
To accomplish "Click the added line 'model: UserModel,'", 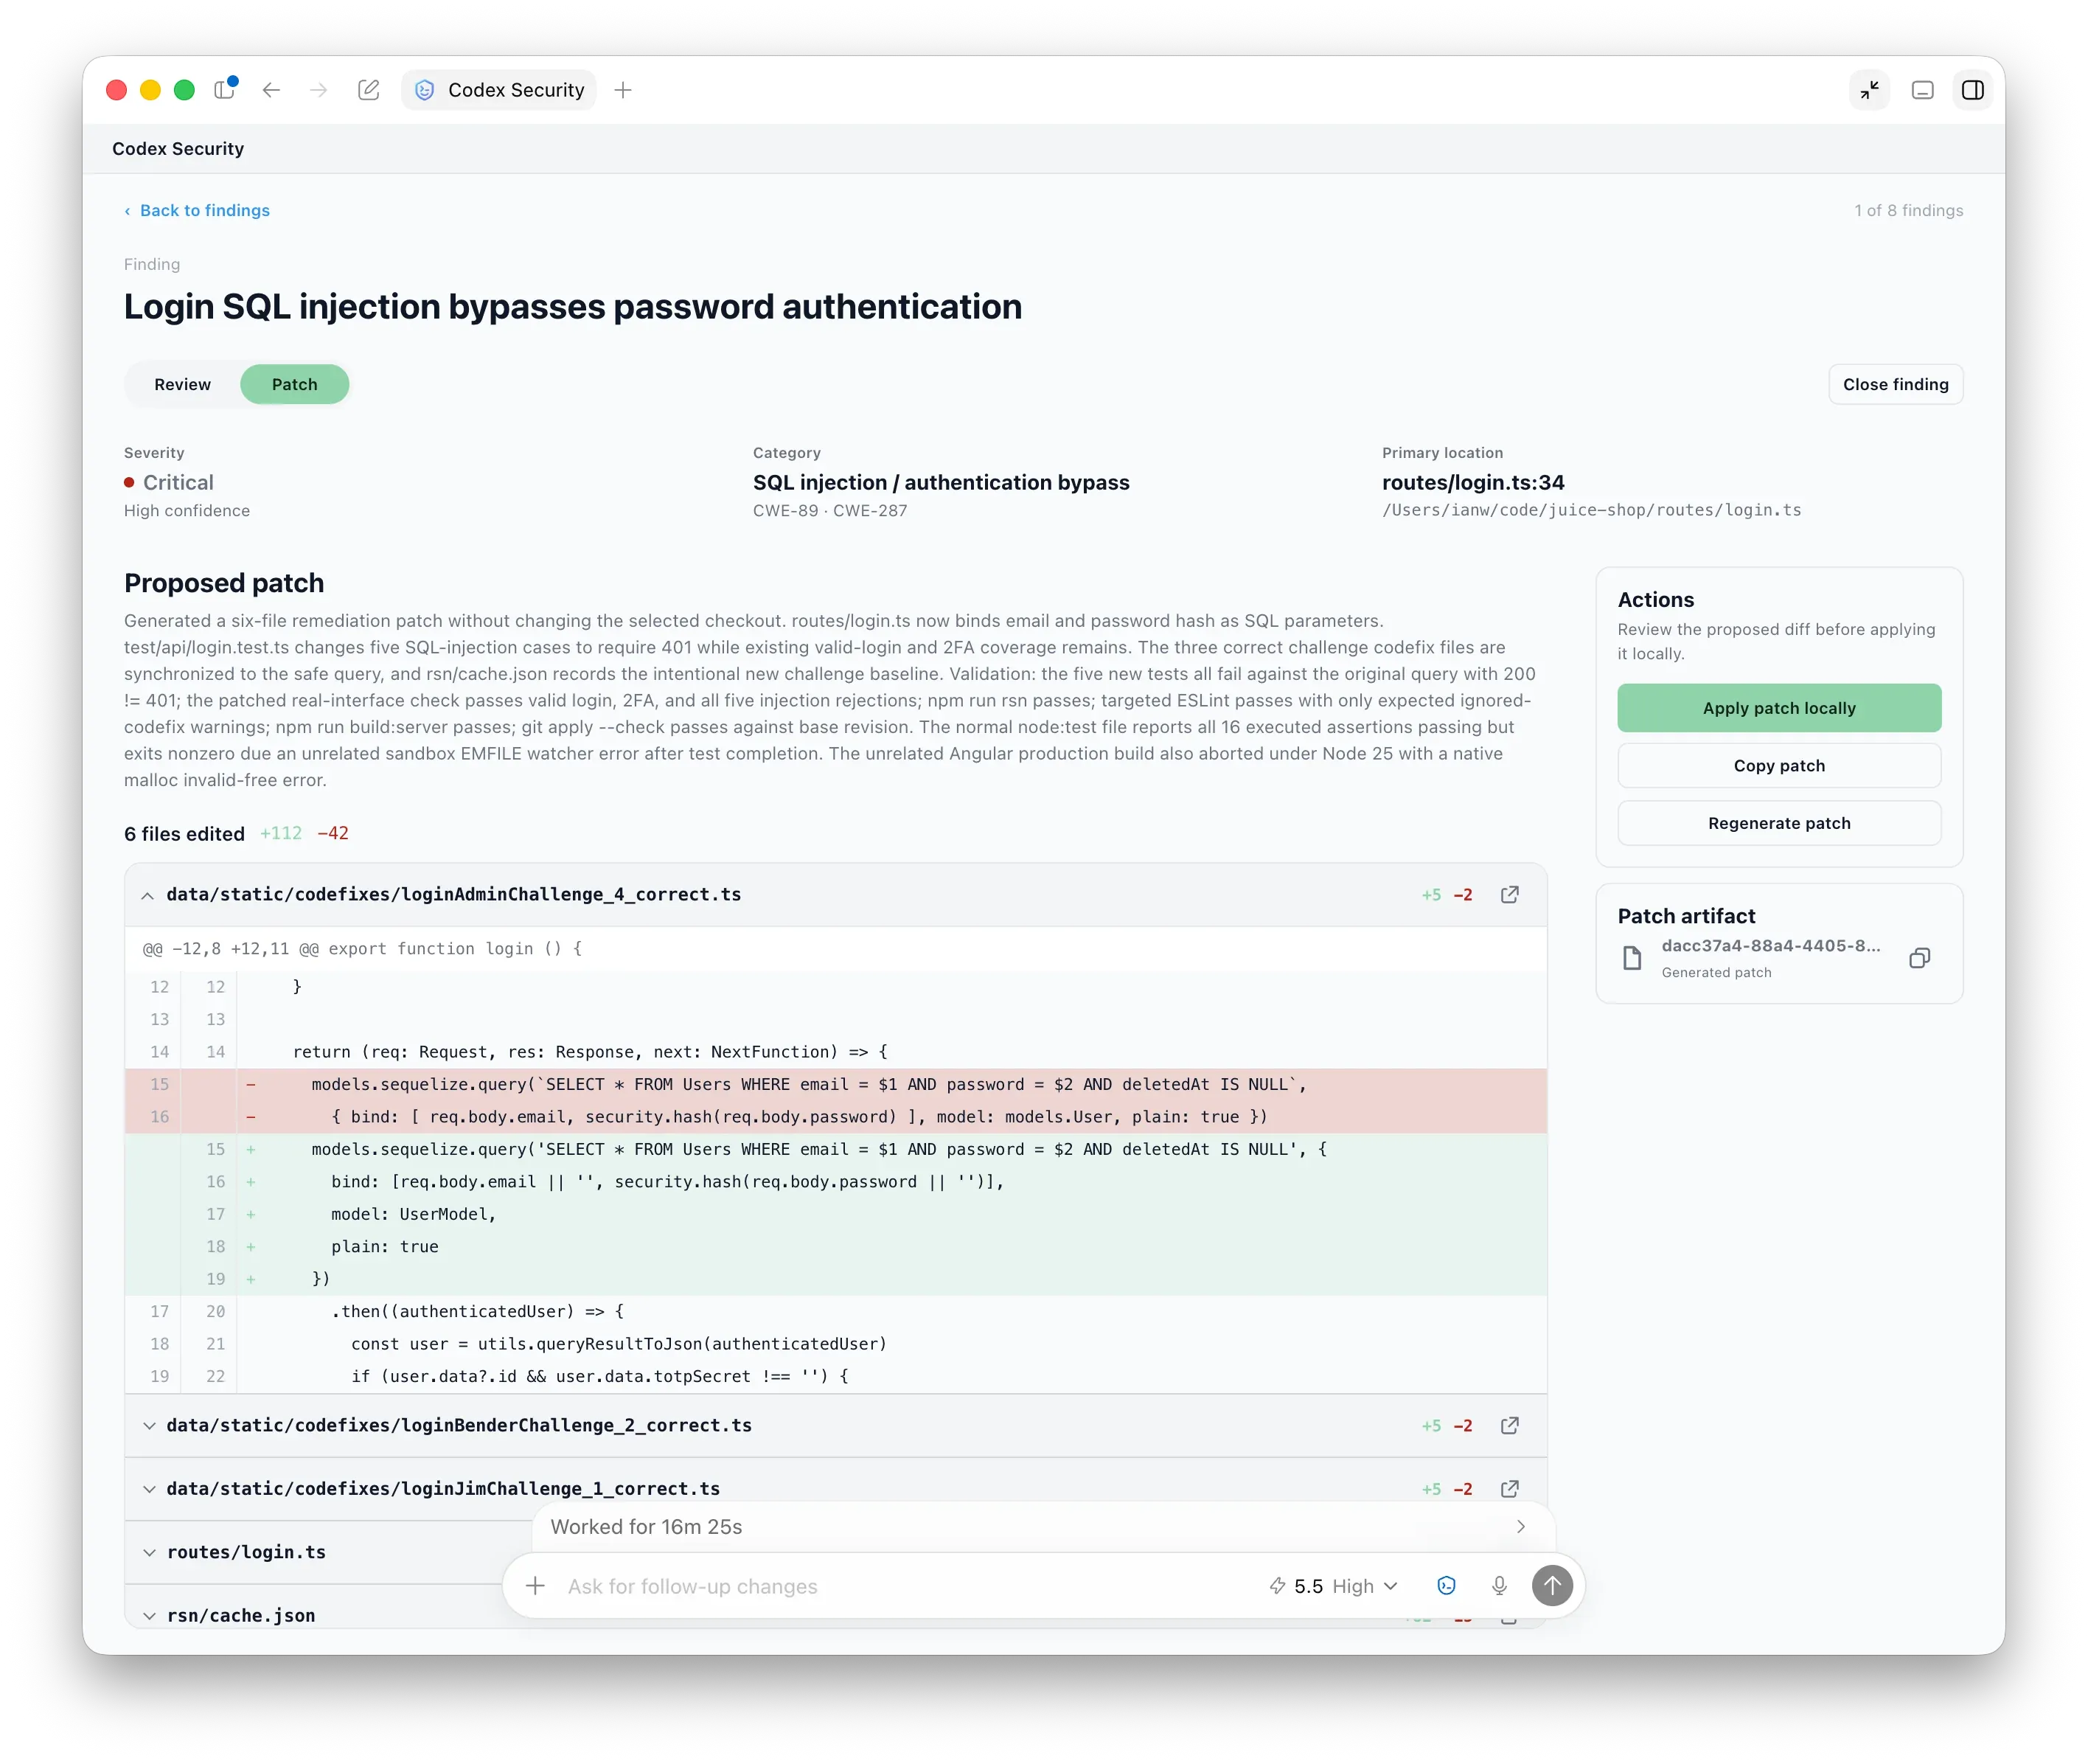I will point(835,1214).
